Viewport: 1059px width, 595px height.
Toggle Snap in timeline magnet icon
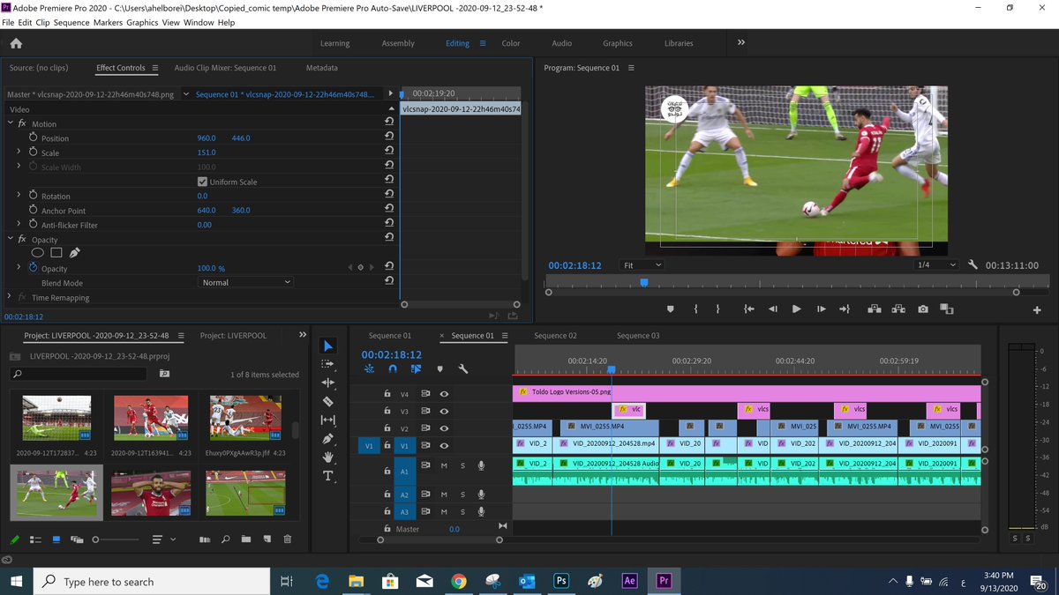pyautogui.click(x=393, y=369)
